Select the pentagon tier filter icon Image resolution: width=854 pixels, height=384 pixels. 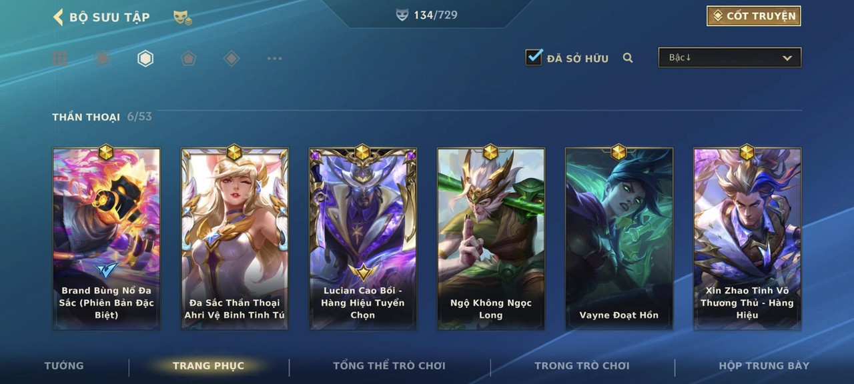[188, 59]
